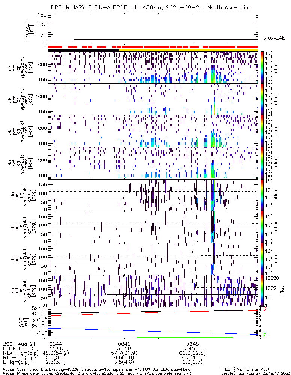Click the 'nflux: #/(cm^2 s sr MeV)' units note
291x375 pixels.
pyautogui.click(x=245, y=369)
